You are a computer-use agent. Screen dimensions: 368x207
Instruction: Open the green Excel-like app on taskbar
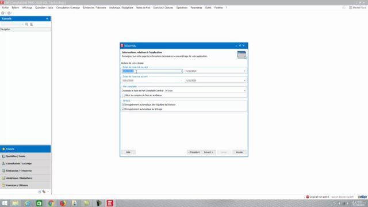pos(39,203)
